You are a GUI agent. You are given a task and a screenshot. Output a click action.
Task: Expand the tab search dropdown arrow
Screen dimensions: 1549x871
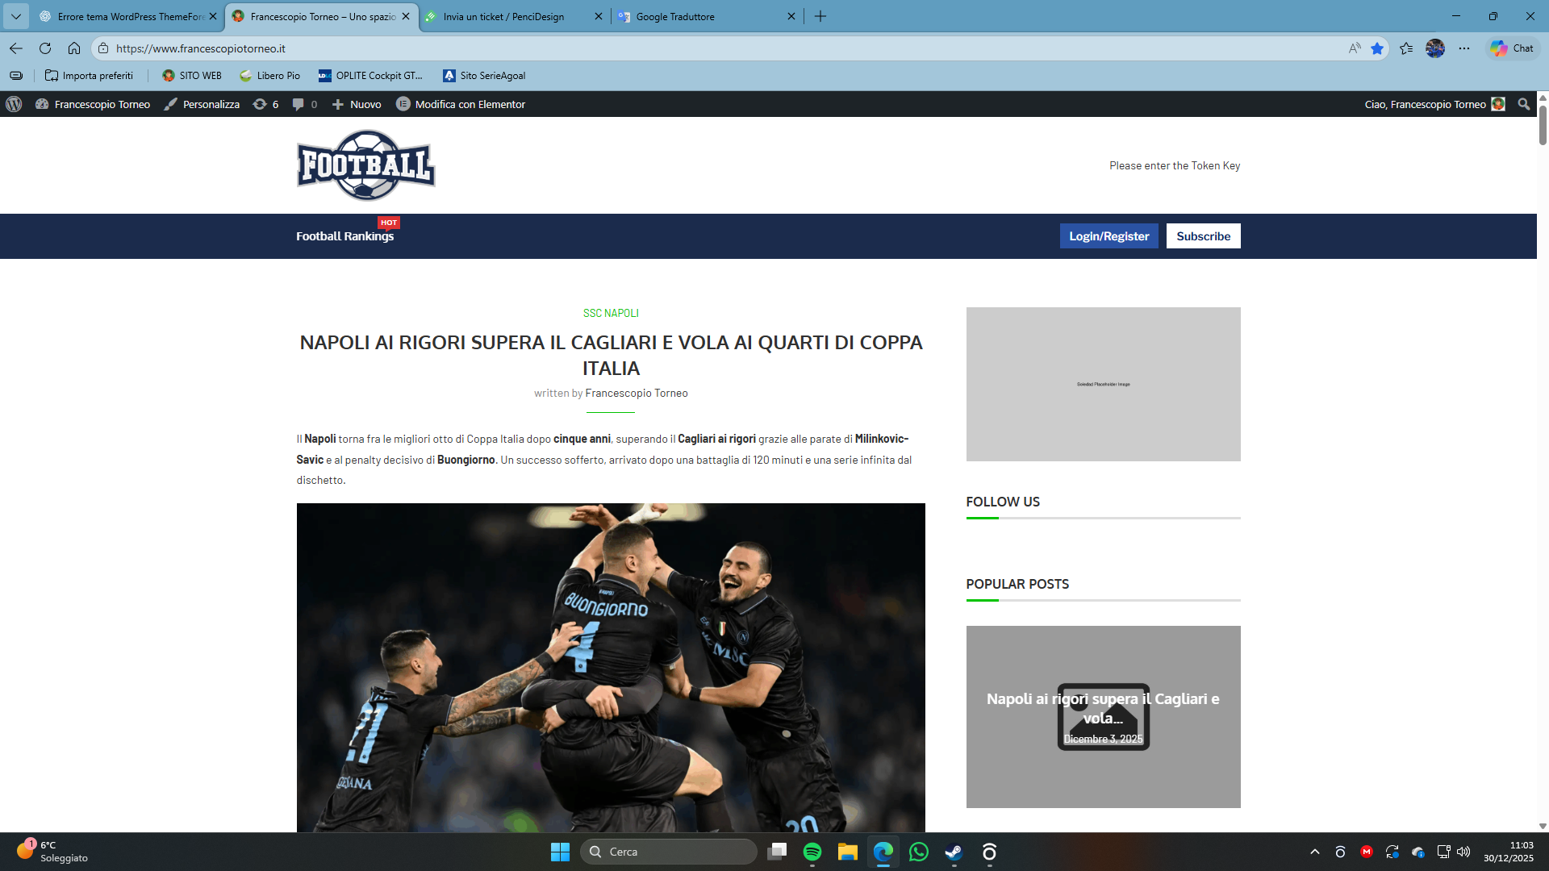click(15, 16)
